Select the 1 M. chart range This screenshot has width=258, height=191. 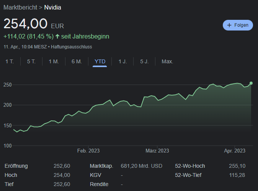(x=54, y=61)
